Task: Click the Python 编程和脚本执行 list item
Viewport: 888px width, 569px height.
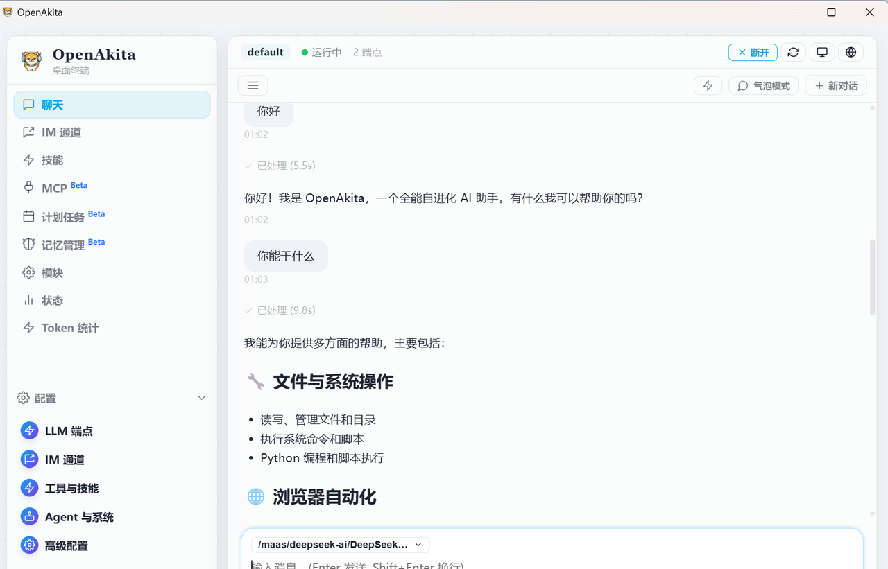Action: point(322,458)
